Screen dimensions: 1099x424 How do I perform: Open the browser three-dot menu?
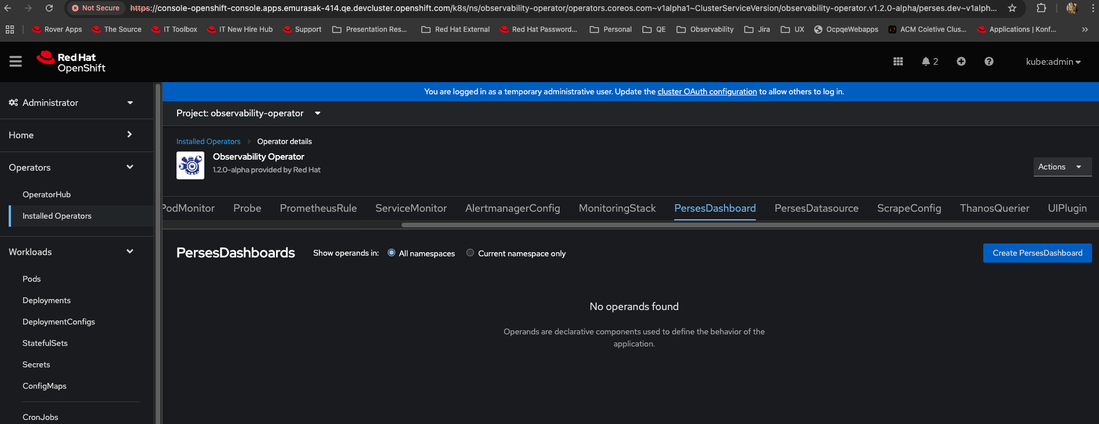coord(1093,8)
